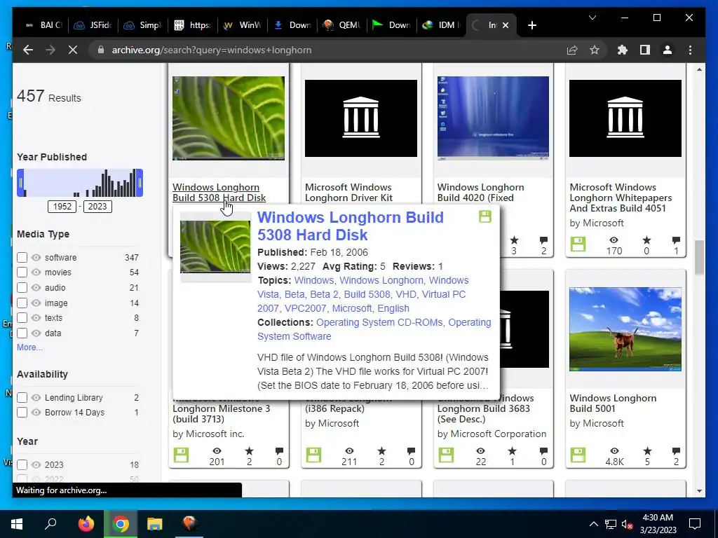718x538 pixels.
Task: Open Chrome profile avatar
Action: [x=668, y=50]
